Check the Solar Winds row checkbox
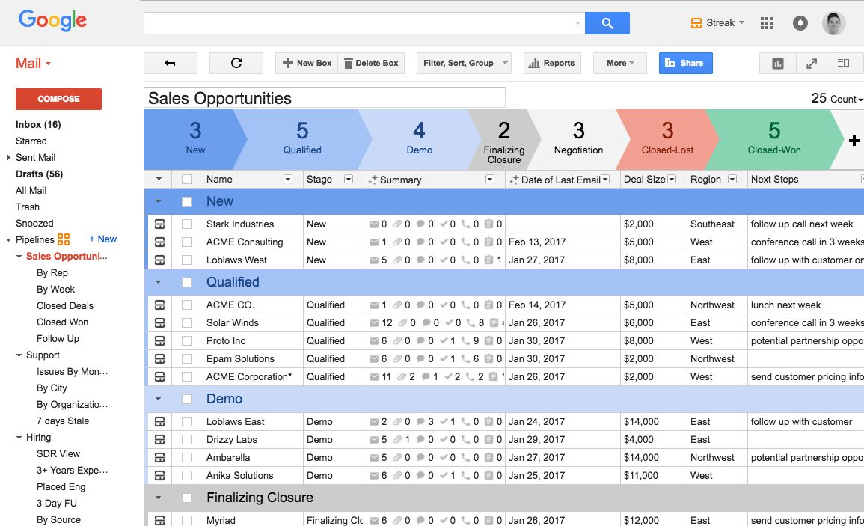The height and width of the screenshot is (526, 864). point(187,322)
